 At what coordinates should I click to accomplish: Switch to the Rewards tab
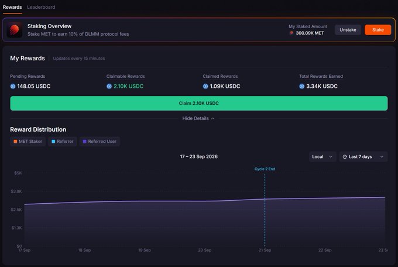click(x=12, y=7)
